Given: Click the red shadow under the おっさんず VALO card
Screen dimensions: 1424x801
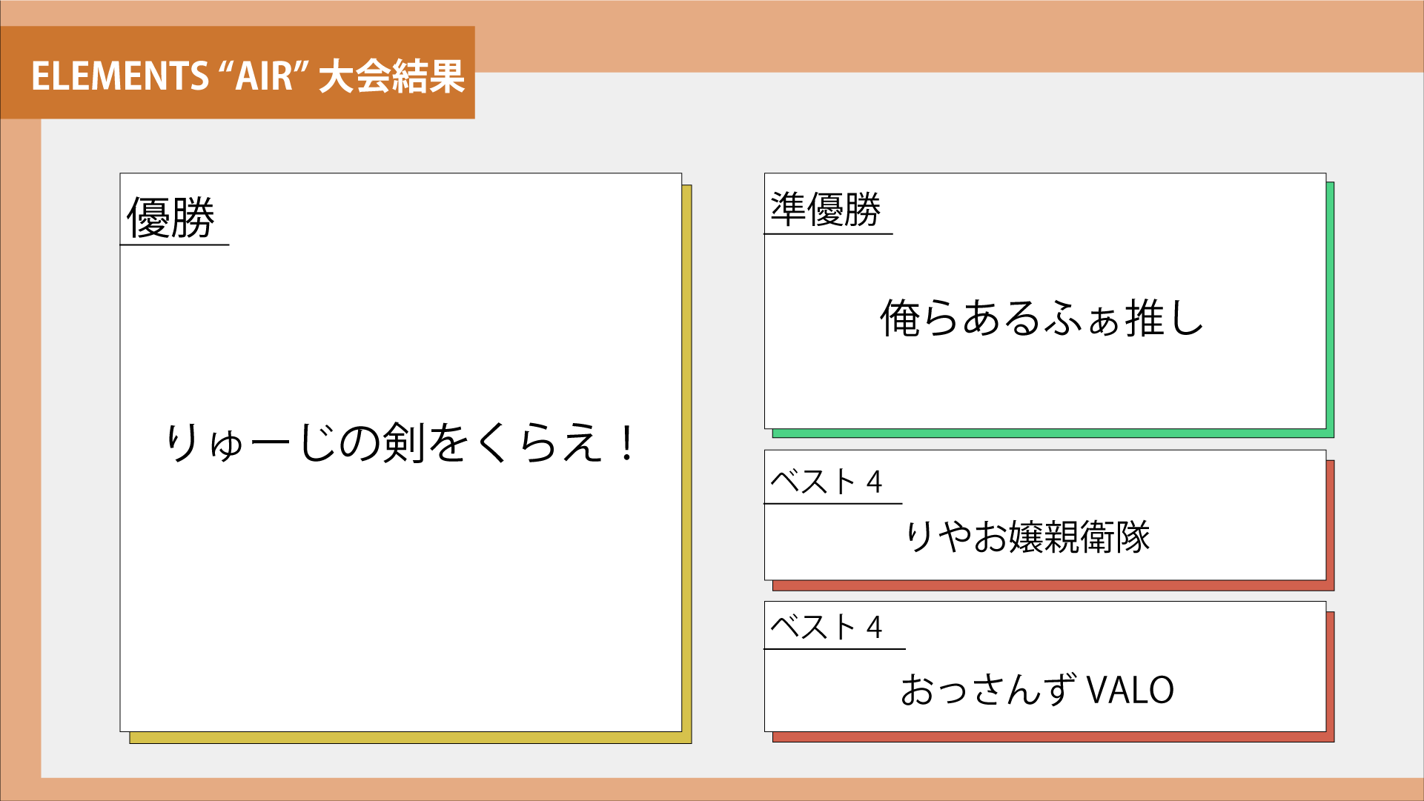Looking at the screenshot, I should [1053, 737].
